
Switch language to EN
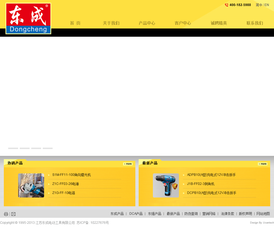pos(267,5)
